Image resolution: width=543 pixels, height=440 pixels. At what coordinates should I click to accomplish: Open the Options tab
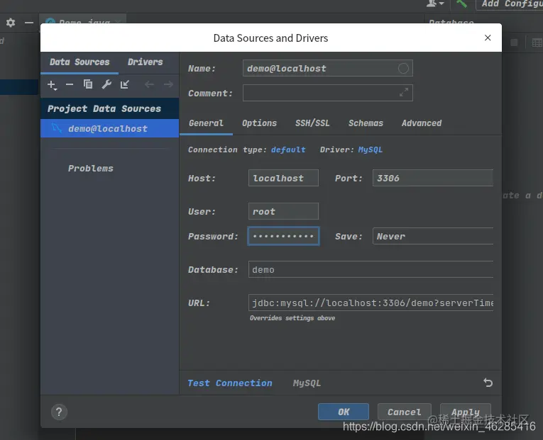tap(259, 123)
